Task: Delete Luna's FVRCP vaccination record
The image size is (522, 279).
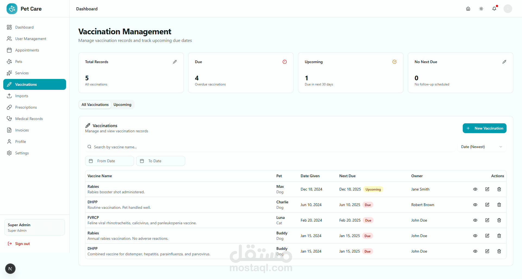Action: [499, 220]
